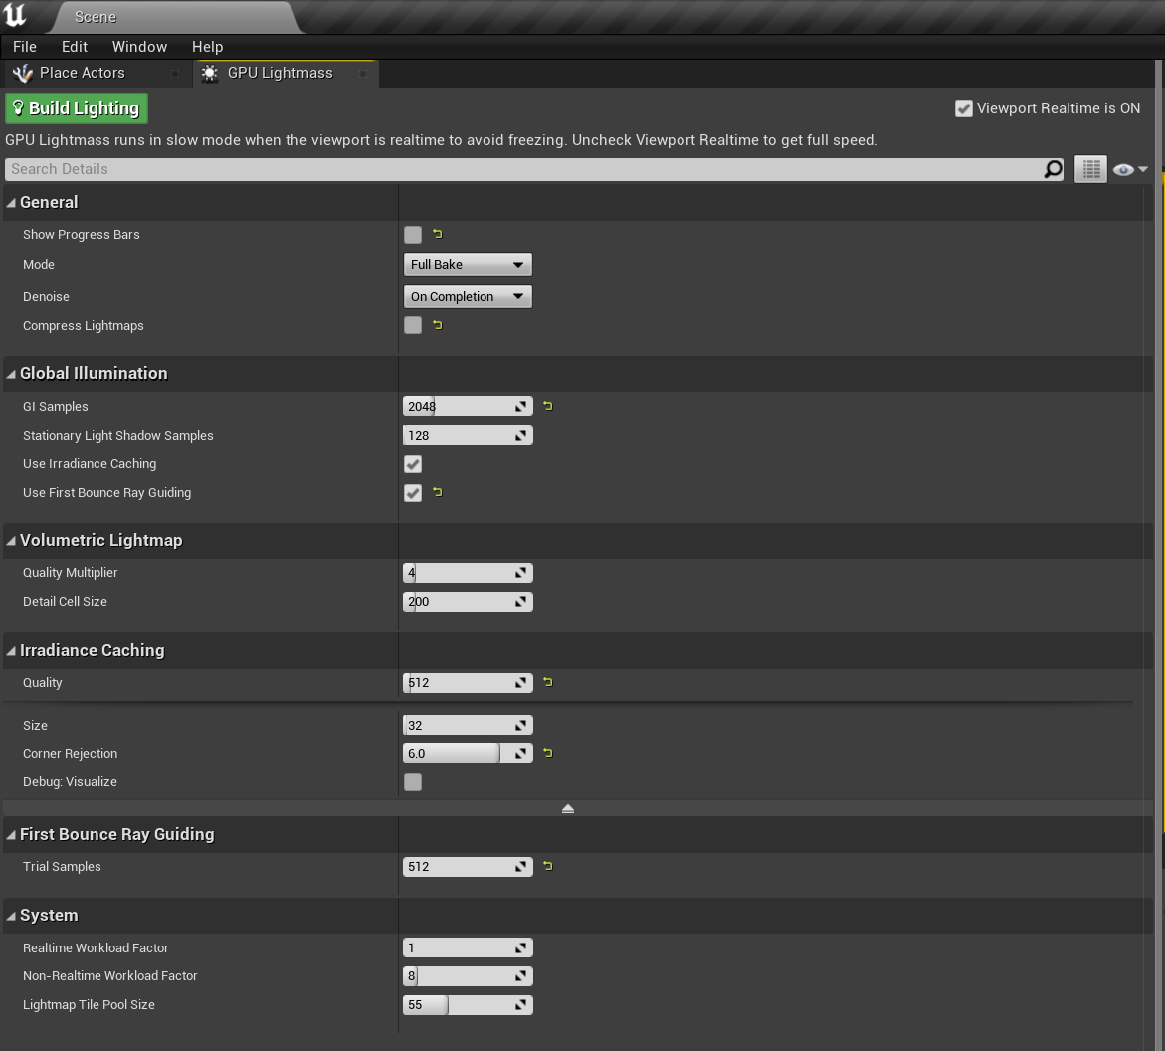Open the Mode Full Bake dropdown

point(468,265)
